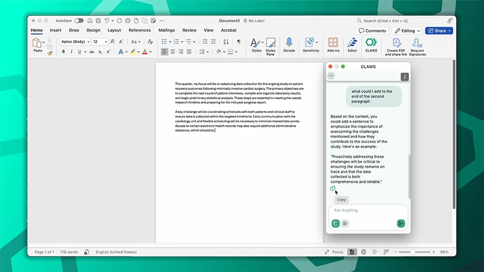Apply yellow text highlight color

click(133, 52)
